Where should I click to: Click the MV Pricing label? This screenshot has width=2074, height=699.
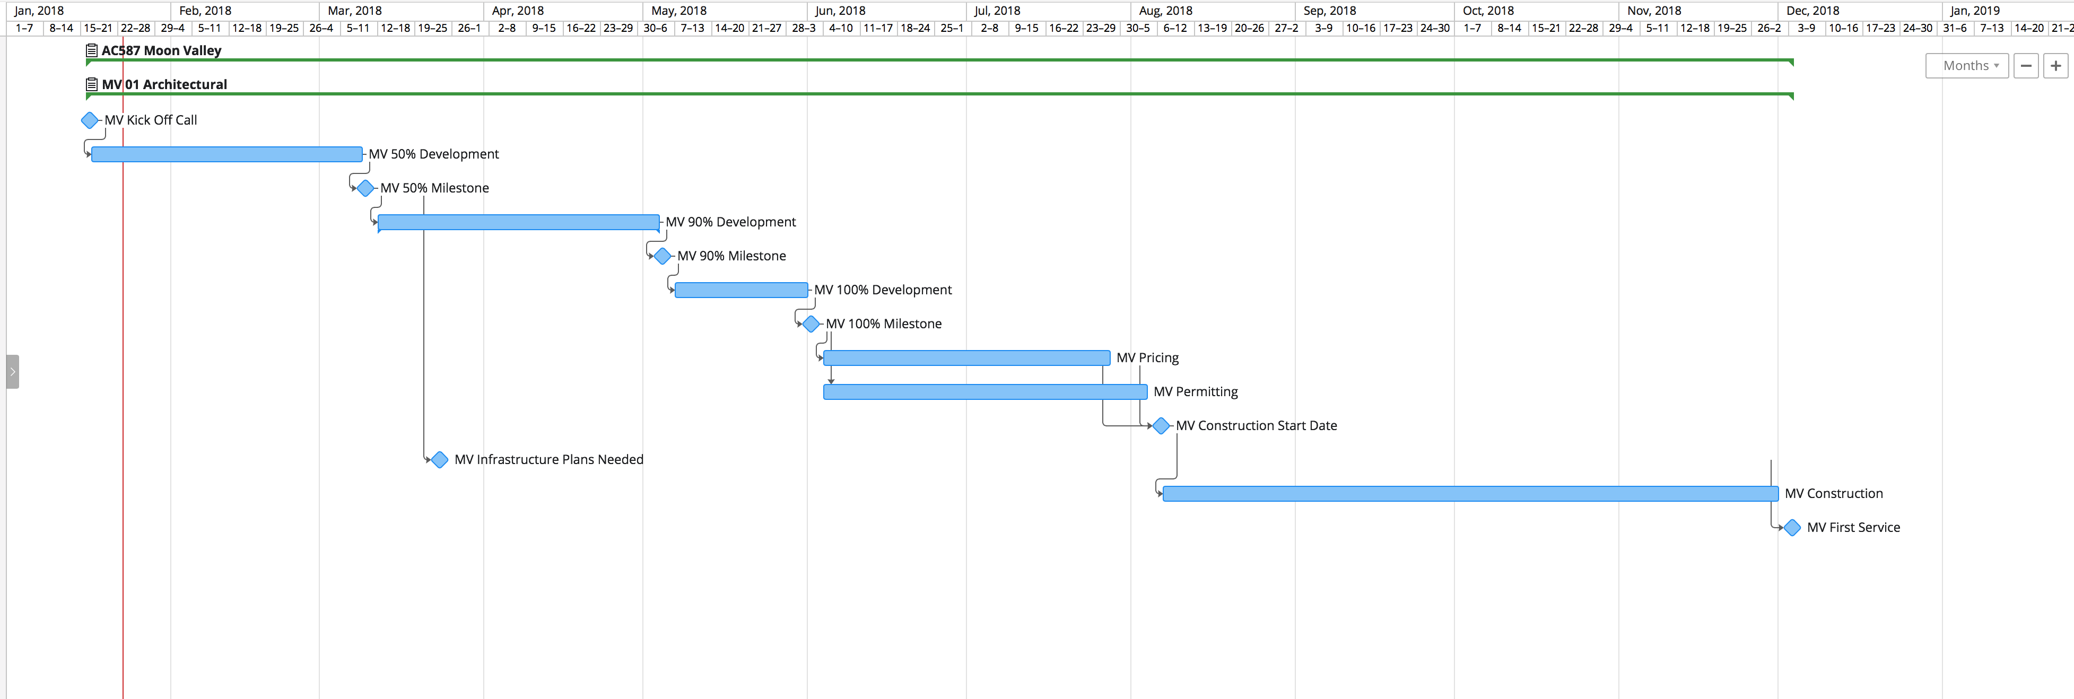point(1147,357)
